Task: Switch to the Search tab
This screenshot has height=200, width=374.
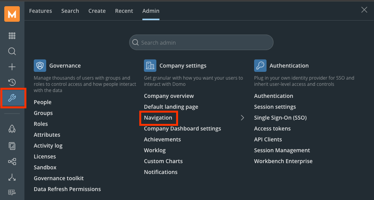Action: pyautogui.click(x=70, y=11)
